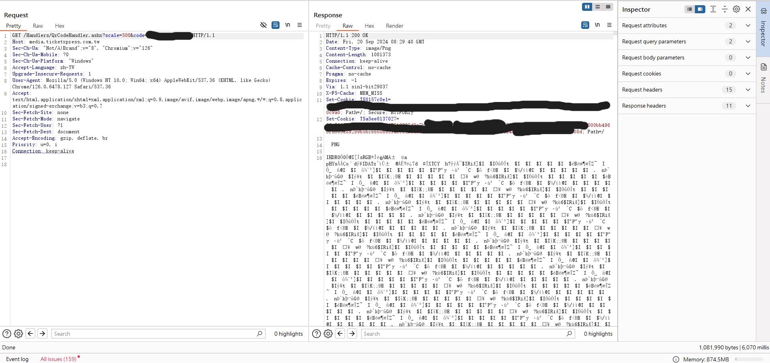This screenshot has height=363, width=770.
Task: Switch Response view to Hex tab
Action: (x=369, y=26)
